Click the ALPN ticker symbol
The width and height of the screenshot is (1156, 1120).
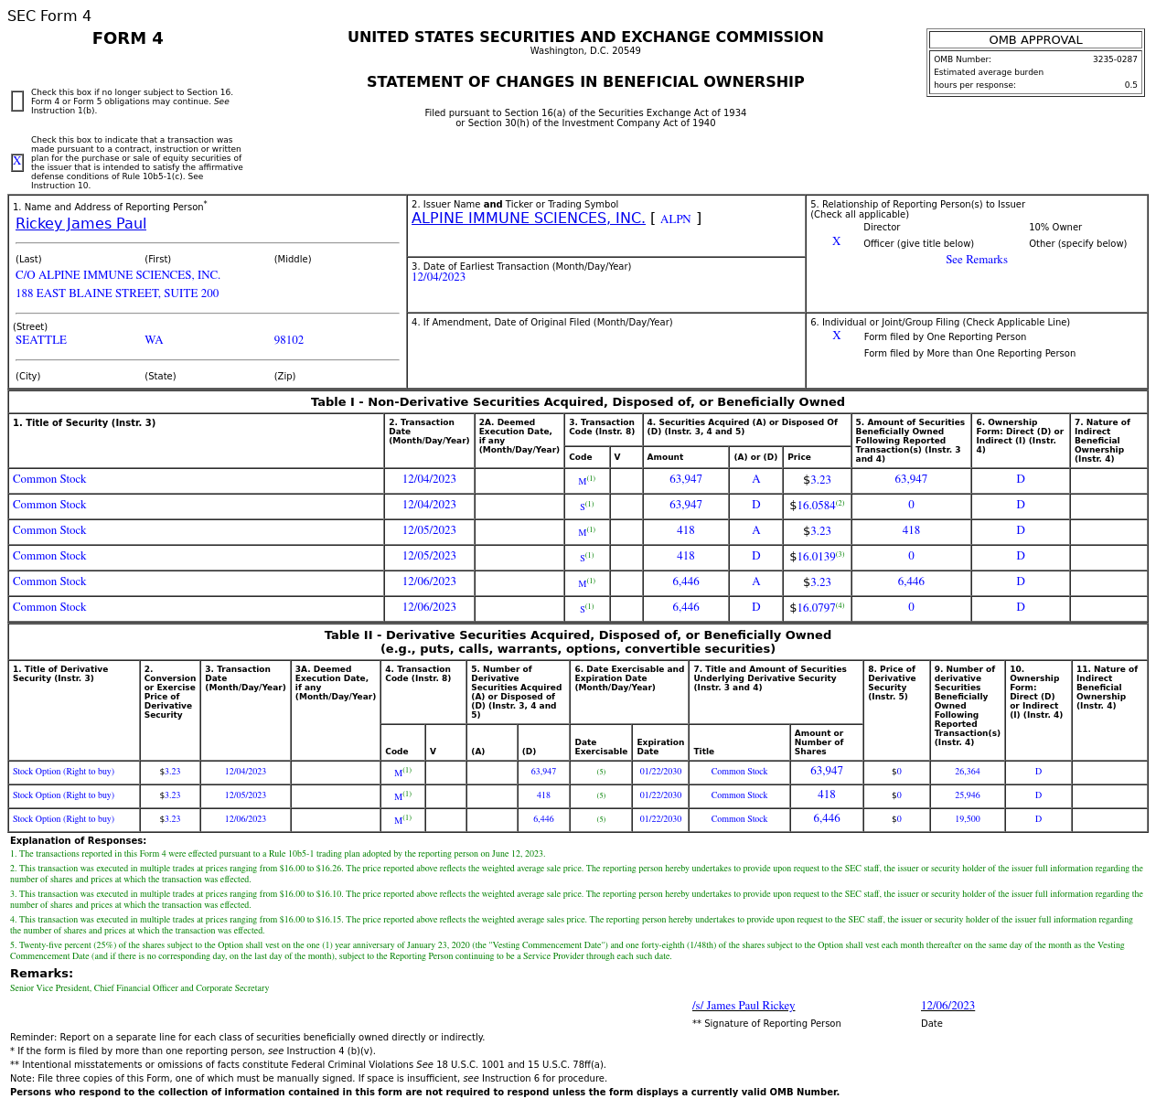coord(675,219)
